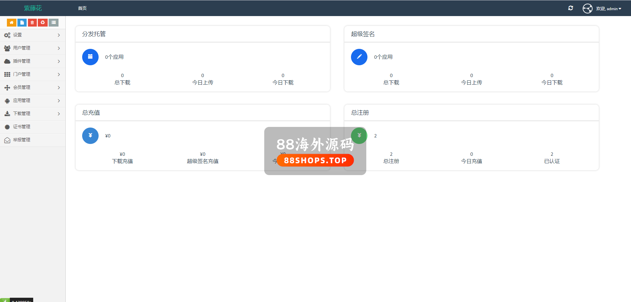The image size is (631, 302).
Task: Expand the 门户管理 sidebar section
Action: click(33, 74)
